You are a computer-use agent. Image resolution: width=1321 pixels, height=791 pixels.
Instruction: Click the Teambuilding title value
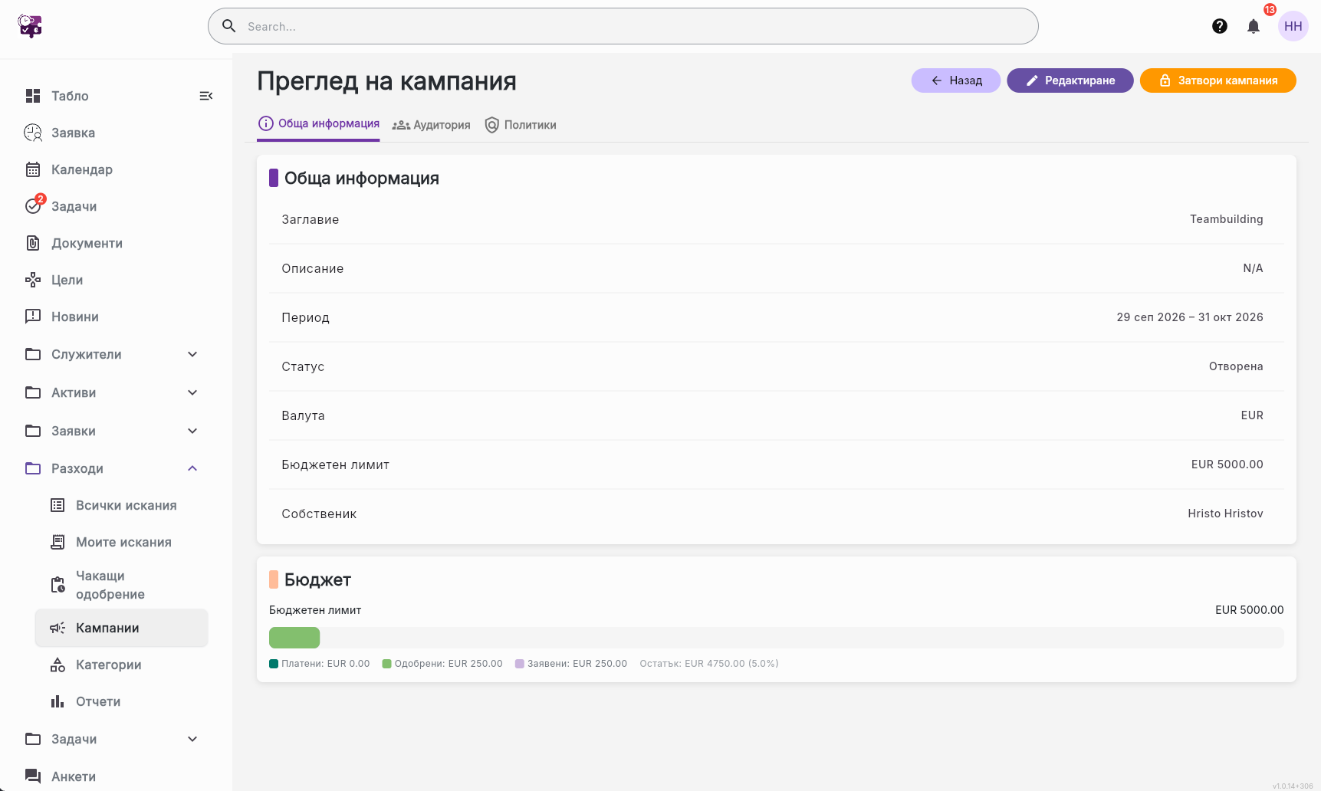[x=1226, y=219]
